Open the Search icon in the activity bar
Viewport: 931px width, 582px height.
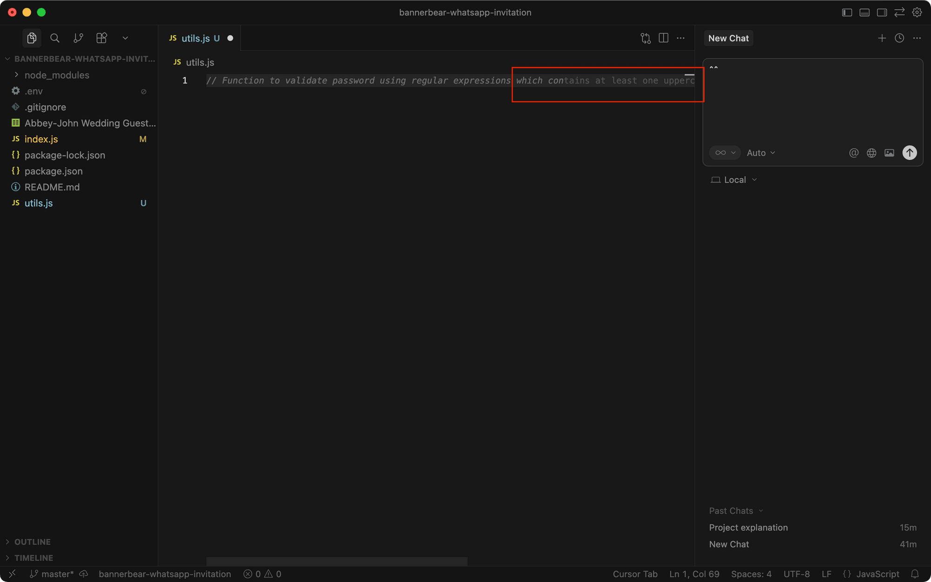(55, 38)
